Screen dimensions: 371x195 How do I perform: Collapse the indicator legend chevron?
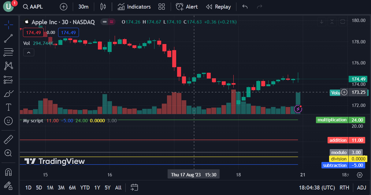[29, 53]
